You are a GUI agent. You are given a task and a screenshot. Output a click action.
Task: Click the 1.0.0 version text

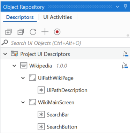pyautogui.click(x=62, y=66)
